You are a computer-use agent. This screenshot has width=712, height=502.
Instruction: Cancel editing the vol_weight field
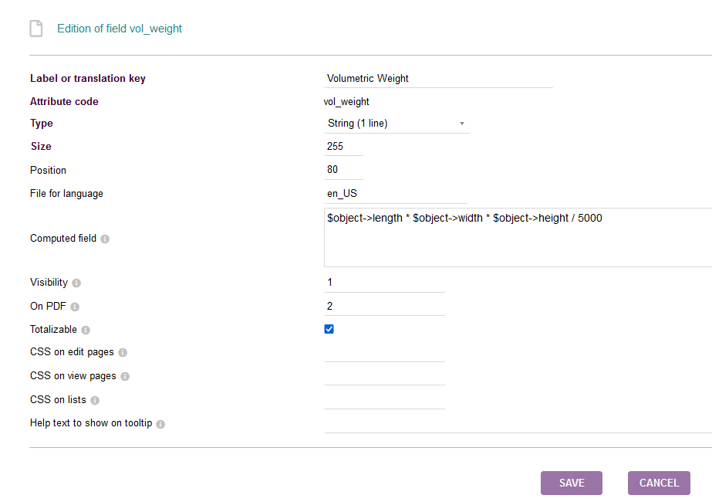[659, 483]
